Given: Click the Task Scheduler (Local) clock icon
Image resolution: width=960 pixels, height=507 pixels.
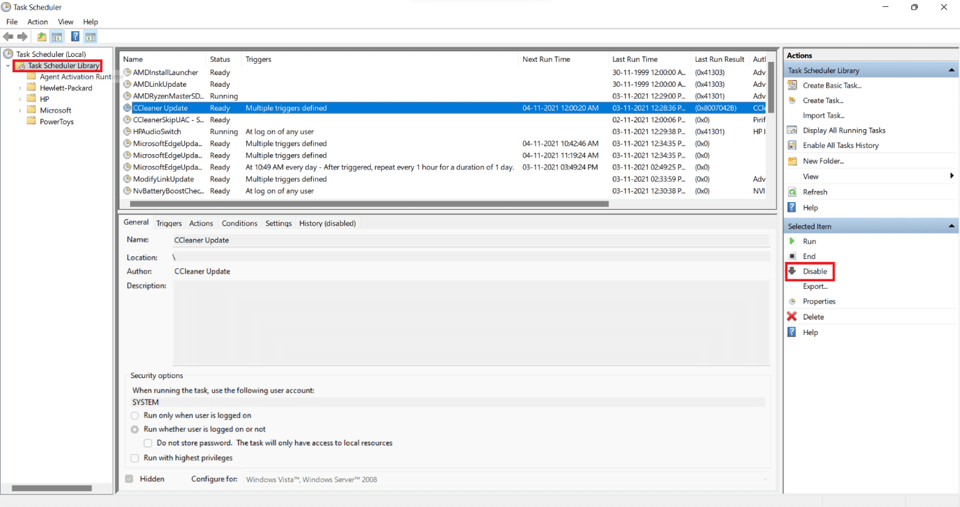Looking at the screenshot, I should pyautogui.click(x=8, y=54).
